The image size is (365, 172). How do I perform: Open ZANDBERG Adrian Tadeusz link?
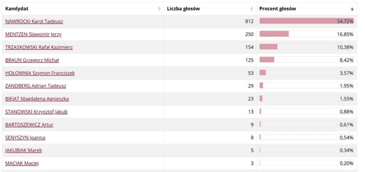pyautogui.click(x=36, y=86)
